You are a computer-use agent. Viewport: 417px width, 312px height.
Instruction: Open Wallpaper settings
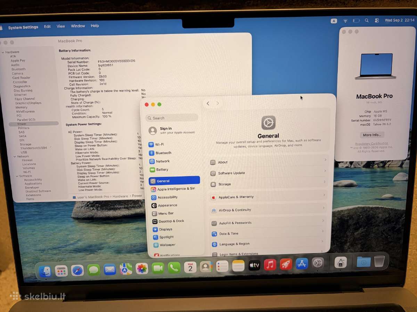tap(164, 245)
